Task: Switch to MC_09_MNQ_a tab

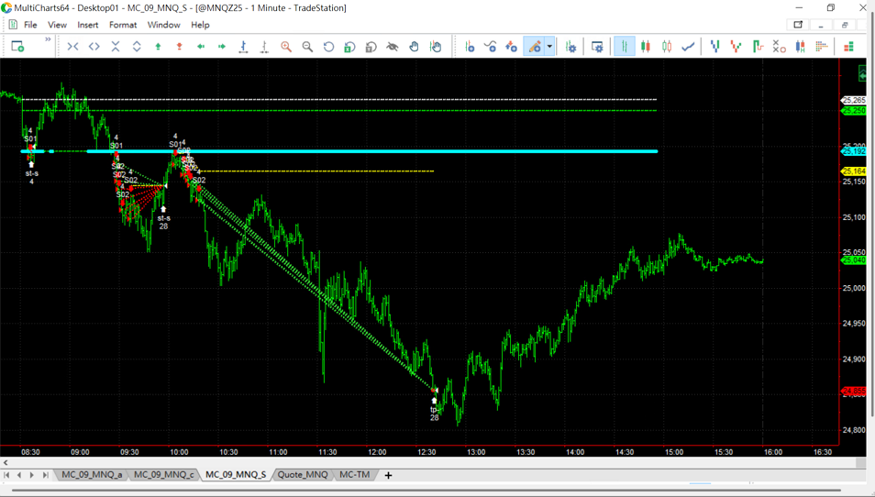Action: (92, 475)
